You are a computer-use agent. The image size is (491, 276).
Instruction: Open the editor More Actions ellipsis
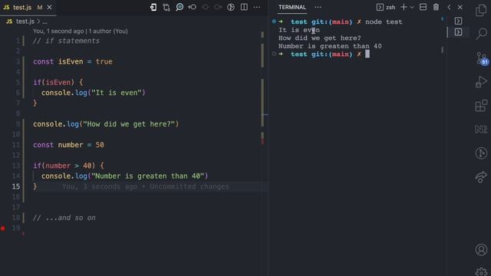click(257, 7)
